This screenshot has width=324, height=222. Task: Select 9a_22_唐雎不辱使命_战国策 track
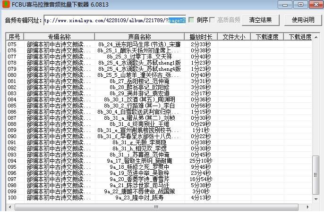pyautogui.click(x=139, y=191)
